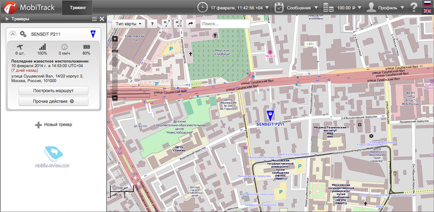Switch to the Трекинг tab

click(78, 7)
